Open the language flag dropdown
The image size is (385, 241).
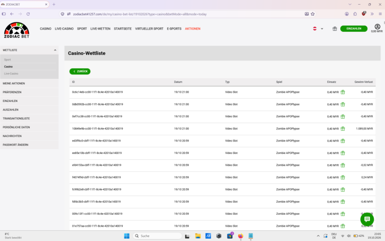coord(318,29)
